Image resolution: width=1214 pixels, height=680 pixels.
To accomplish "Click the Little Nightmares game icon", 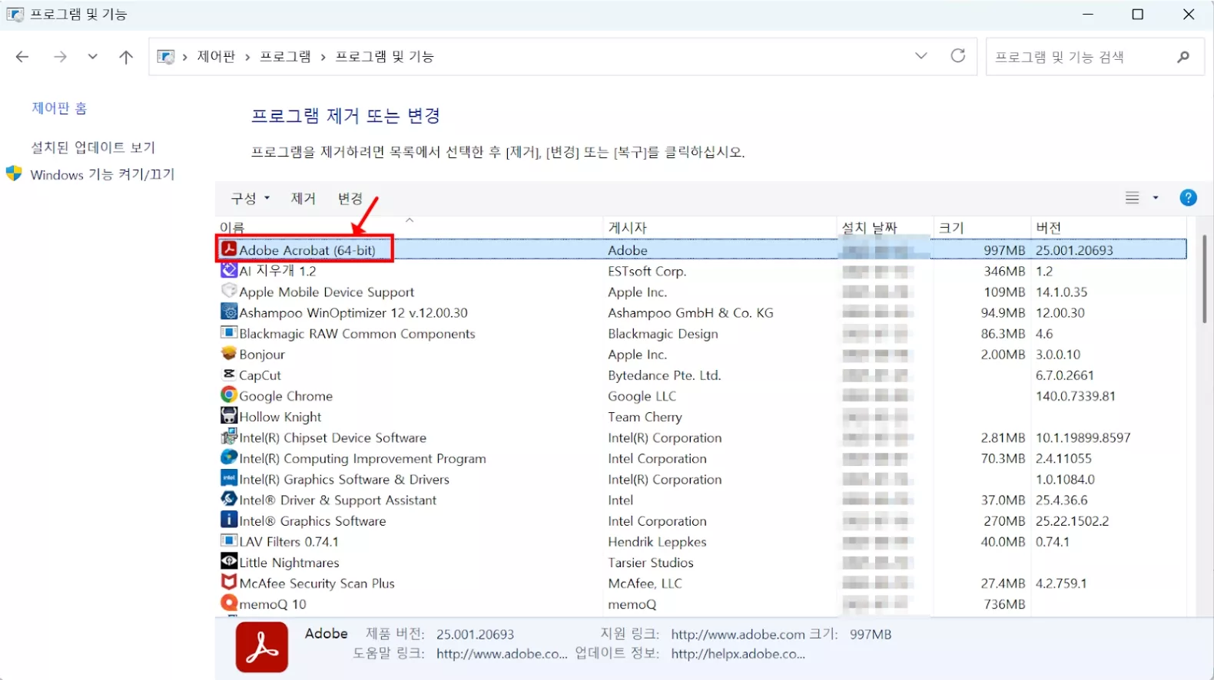I will pos(228,561).
